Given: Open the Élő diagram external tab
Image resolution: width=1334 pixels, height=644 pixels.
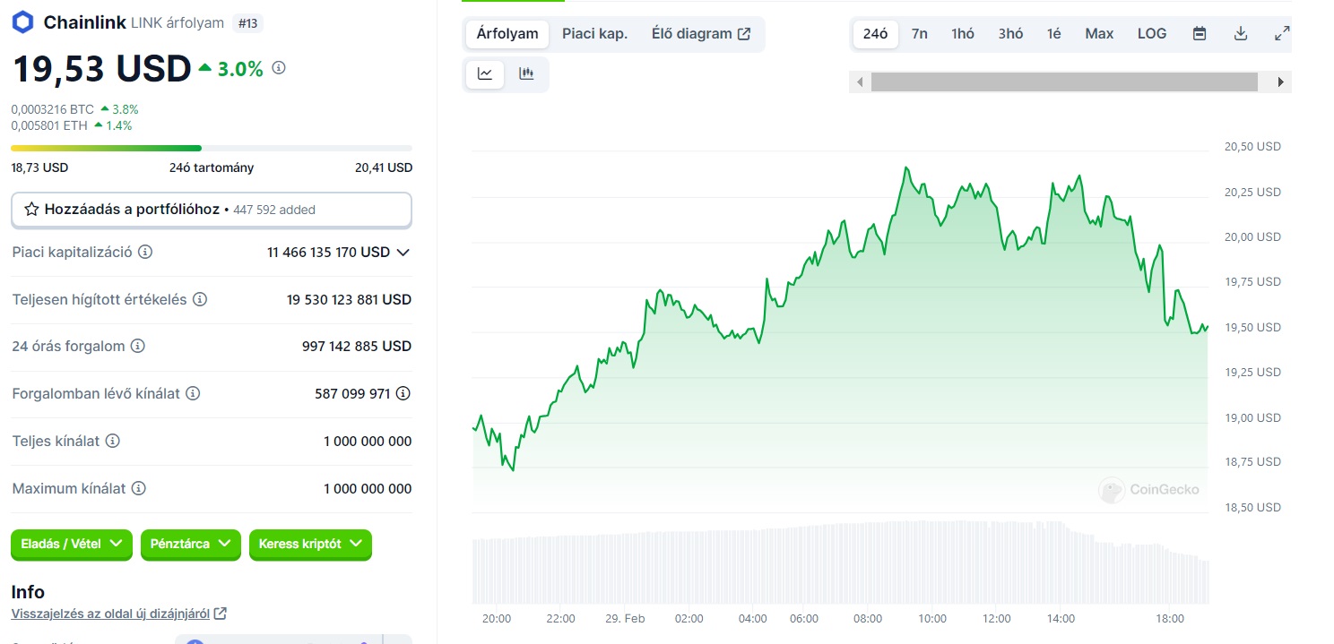Looking at the screenshot, I should click(701, 34).
